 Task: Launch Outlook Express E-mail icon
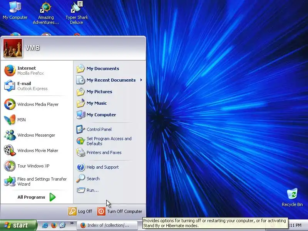[x=10, y=86]
